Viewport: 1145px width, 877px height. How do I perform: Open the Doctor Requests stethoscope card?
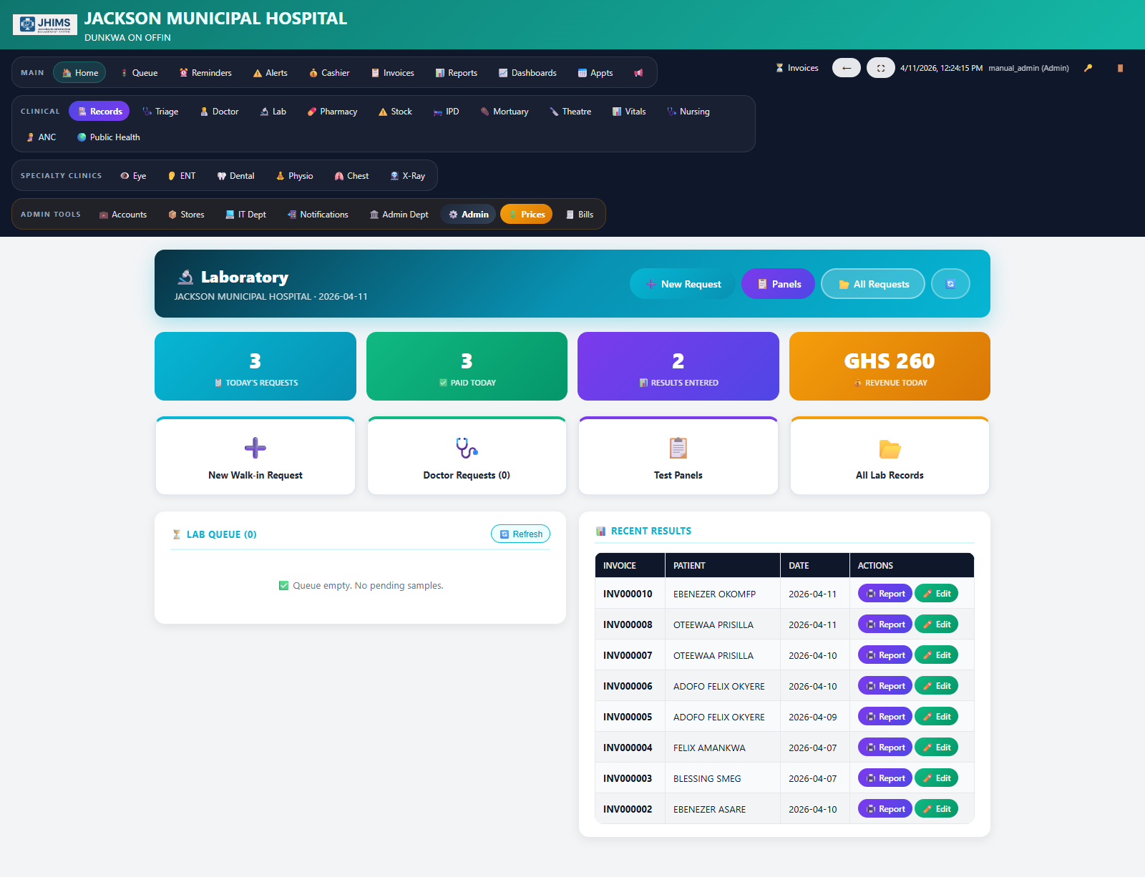coord(466,456)
